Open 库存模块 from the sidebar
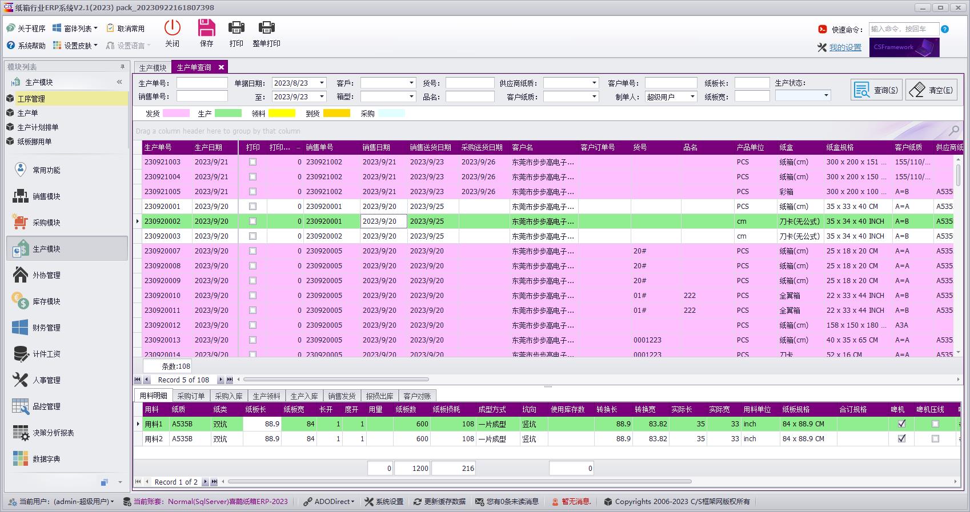 click(46, 301)
